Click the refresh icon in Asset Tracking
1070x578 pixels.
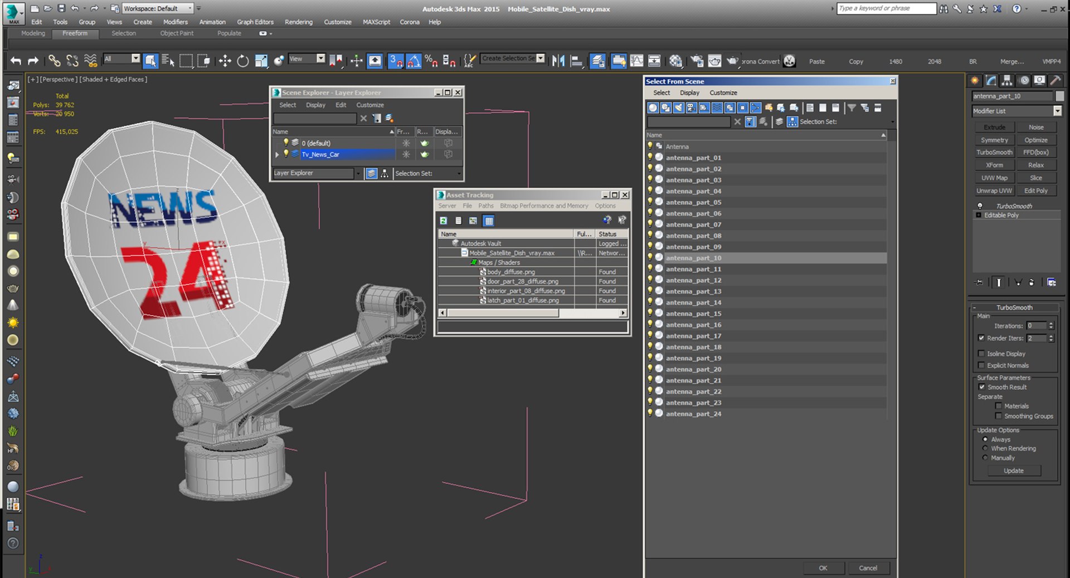[x=444, y=221]
